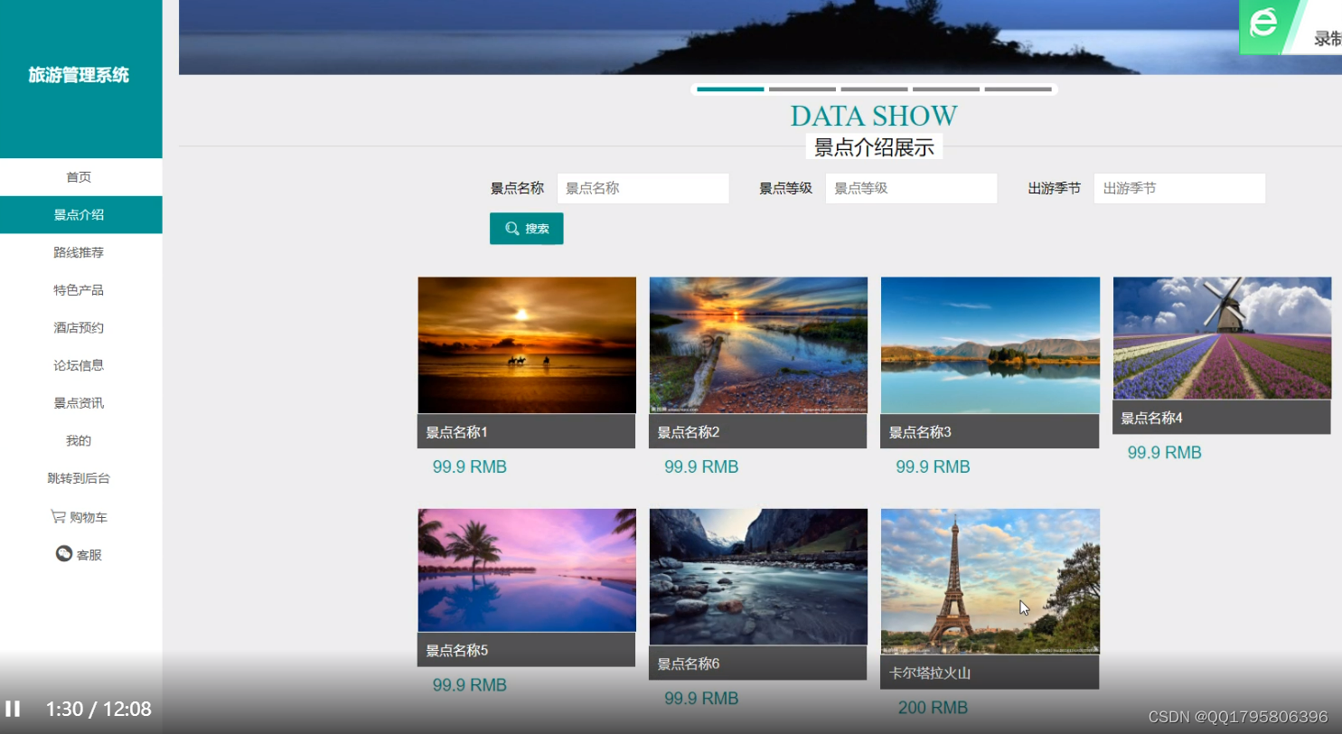Click the magnifier icon on search button
Viewport: 1342px width, 734px height.
click(x=512, y=229)
